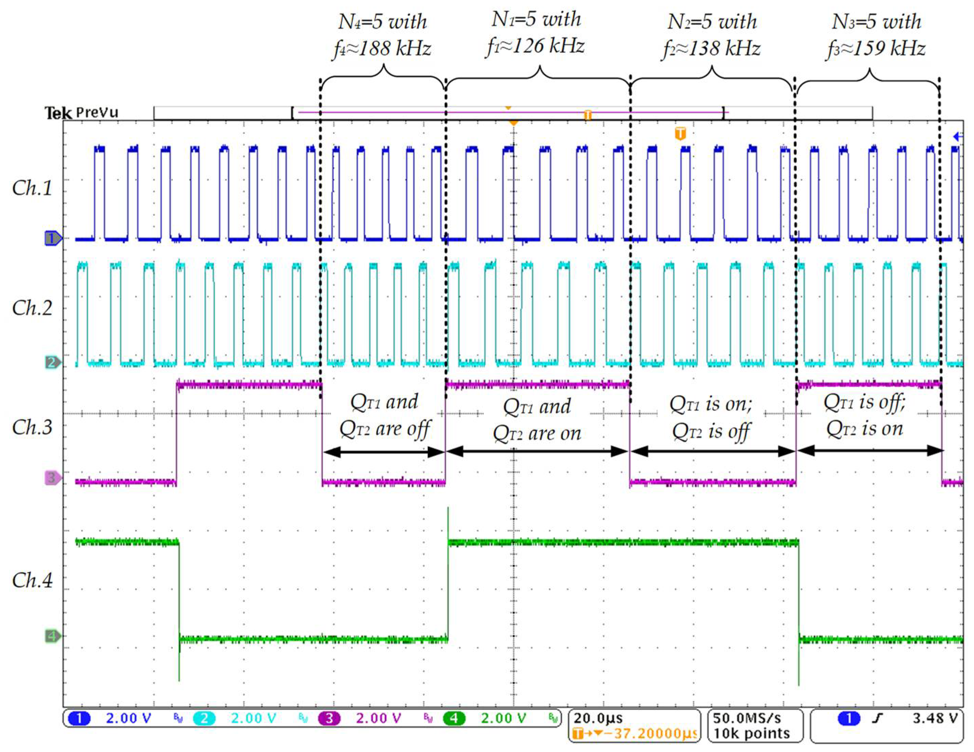This screenshot has width=974, height=752.
Task: Select the 20.0µs timebase readout
Action: tap(598, 718)
